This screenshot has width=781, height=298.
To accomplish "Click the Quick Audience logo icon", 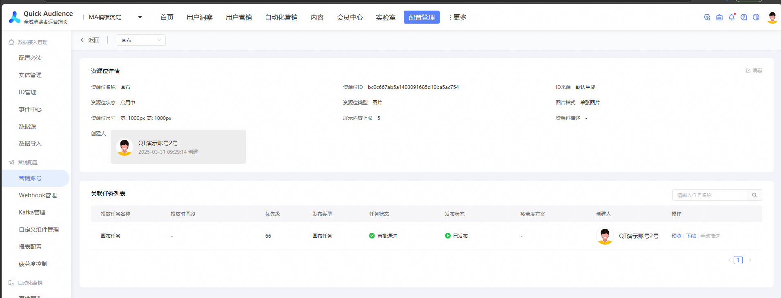I will pos(15,17).
